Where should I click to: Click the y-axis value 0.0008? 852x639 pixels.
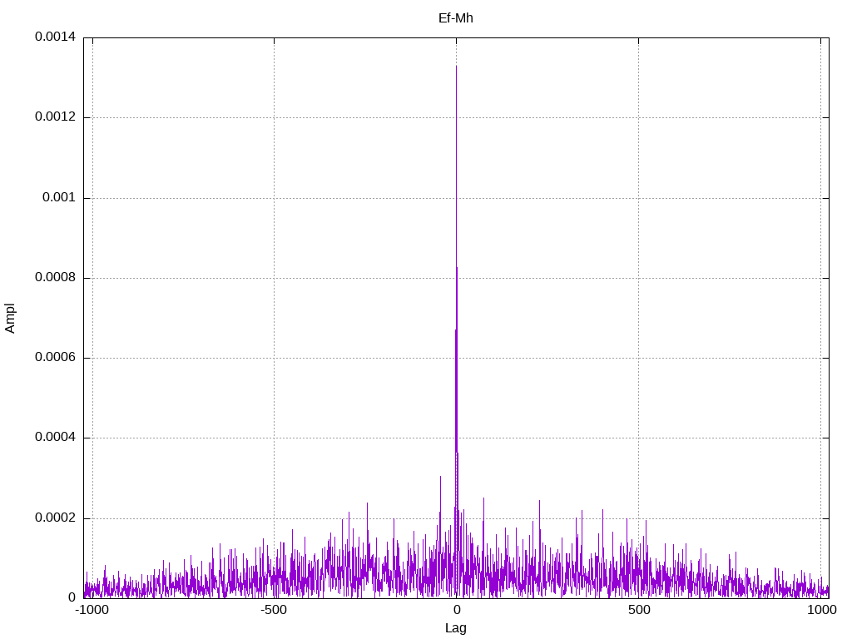[56, 277]
